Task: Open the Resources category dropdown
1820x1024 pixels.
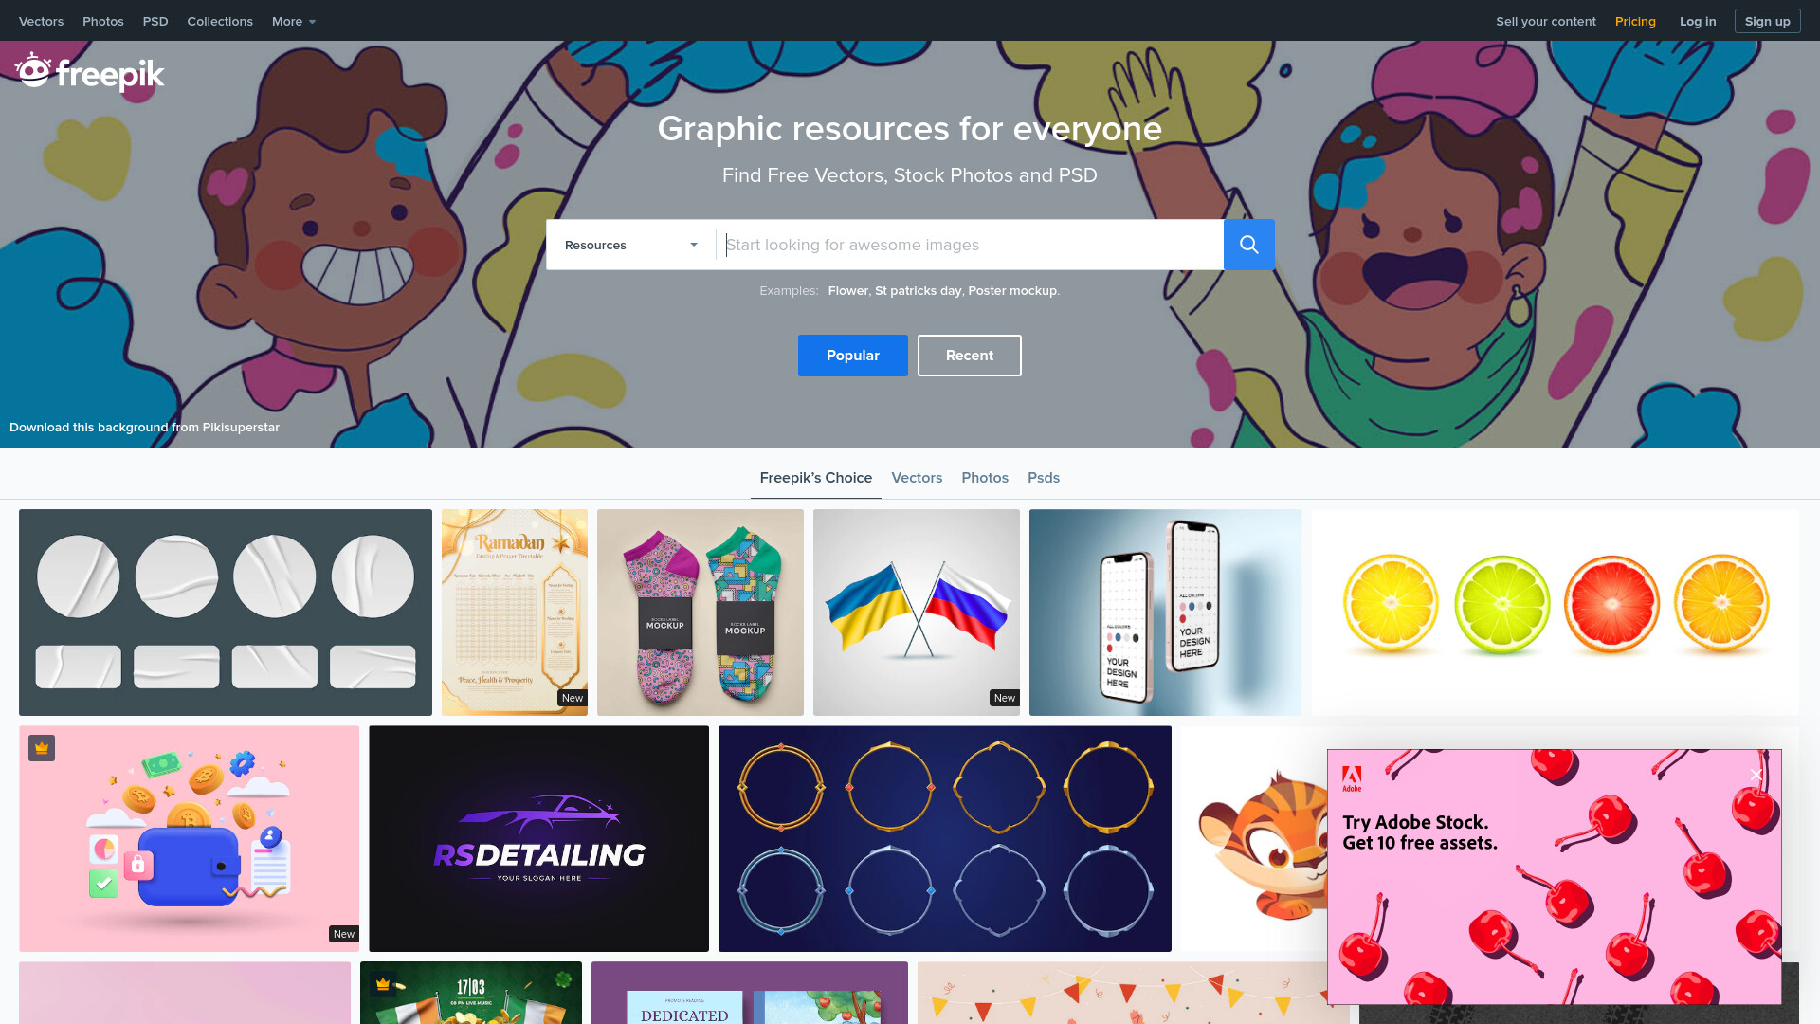Action: (631, 245)
